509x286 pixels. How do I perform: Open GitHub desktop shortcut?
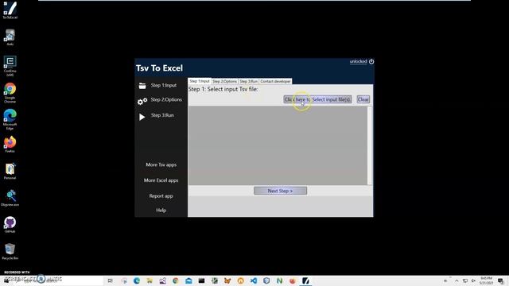[x=10, y=225]
